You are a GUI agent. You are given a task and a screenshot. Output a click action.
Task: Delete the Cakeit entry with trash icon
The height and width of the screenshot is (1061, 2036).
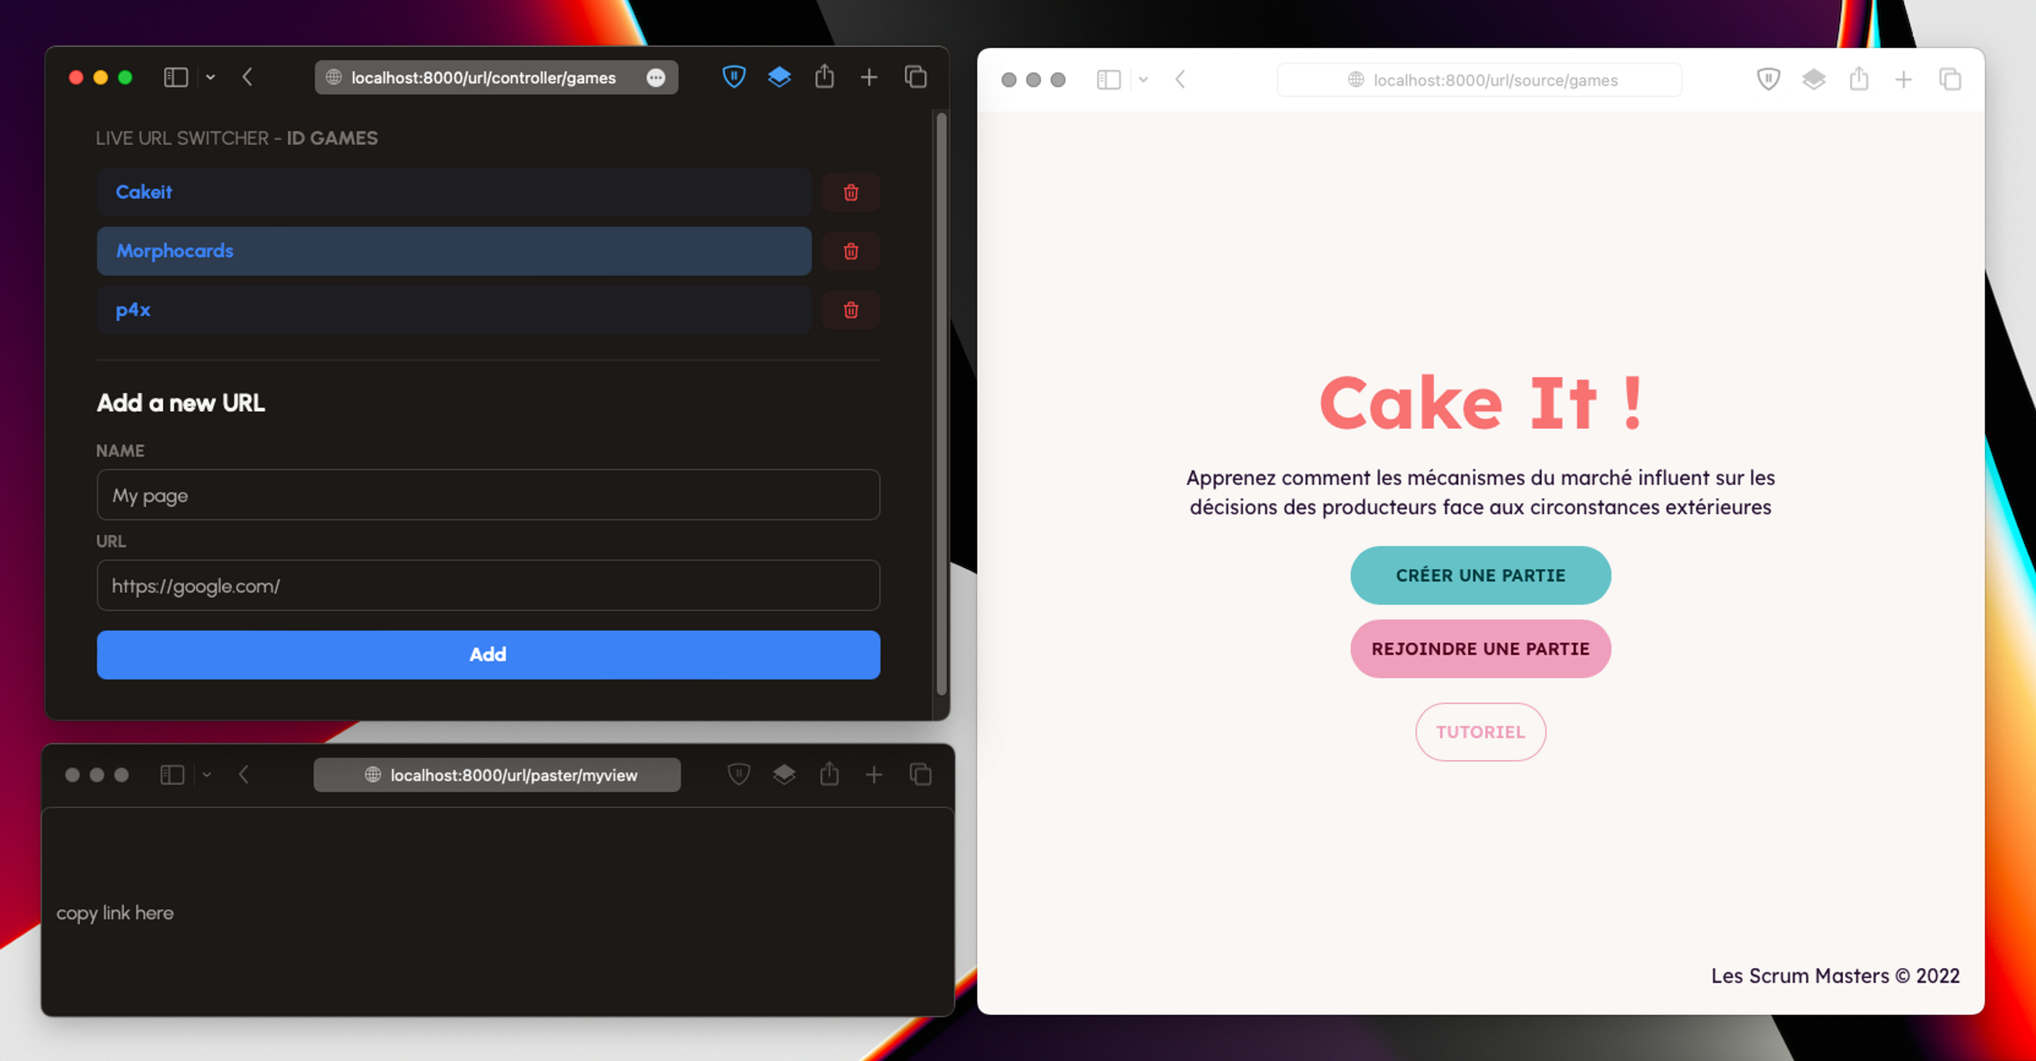(x=850, y=192)
